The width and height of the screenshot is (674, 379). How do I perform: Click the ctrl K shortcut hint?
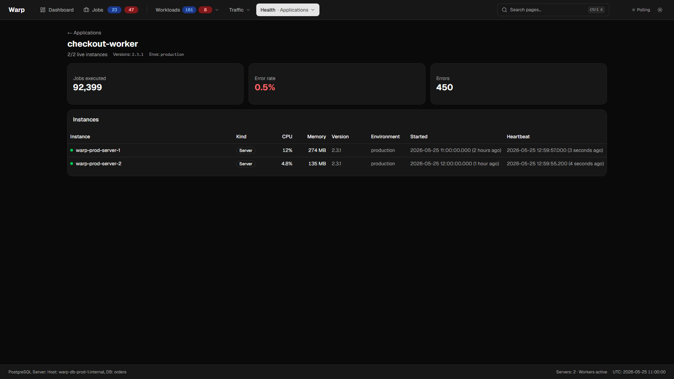[596, 10]
